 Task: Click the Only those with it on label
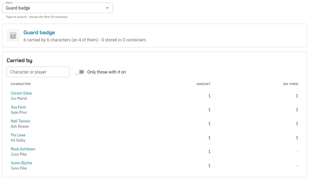click(107, 72)
